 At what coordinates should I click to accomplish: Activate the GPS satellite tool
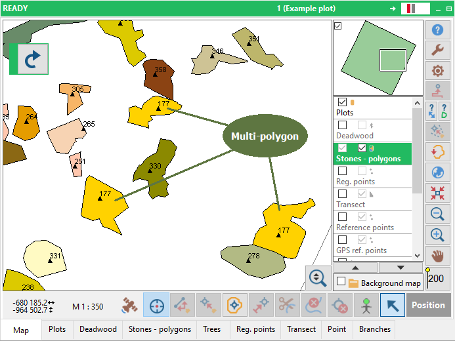click(131, 306)
